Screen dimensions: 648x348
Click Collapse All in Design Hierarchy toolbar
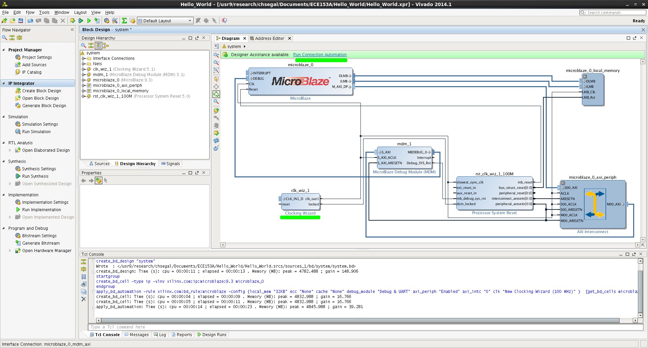tap(91, 46)
